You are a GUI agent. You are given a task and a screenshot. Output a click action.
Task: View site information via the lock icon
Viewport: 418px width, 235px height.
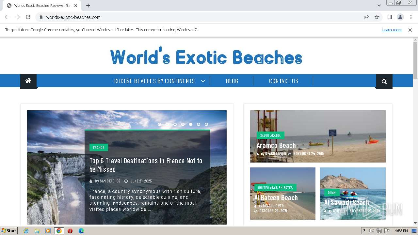click(41, 17)
